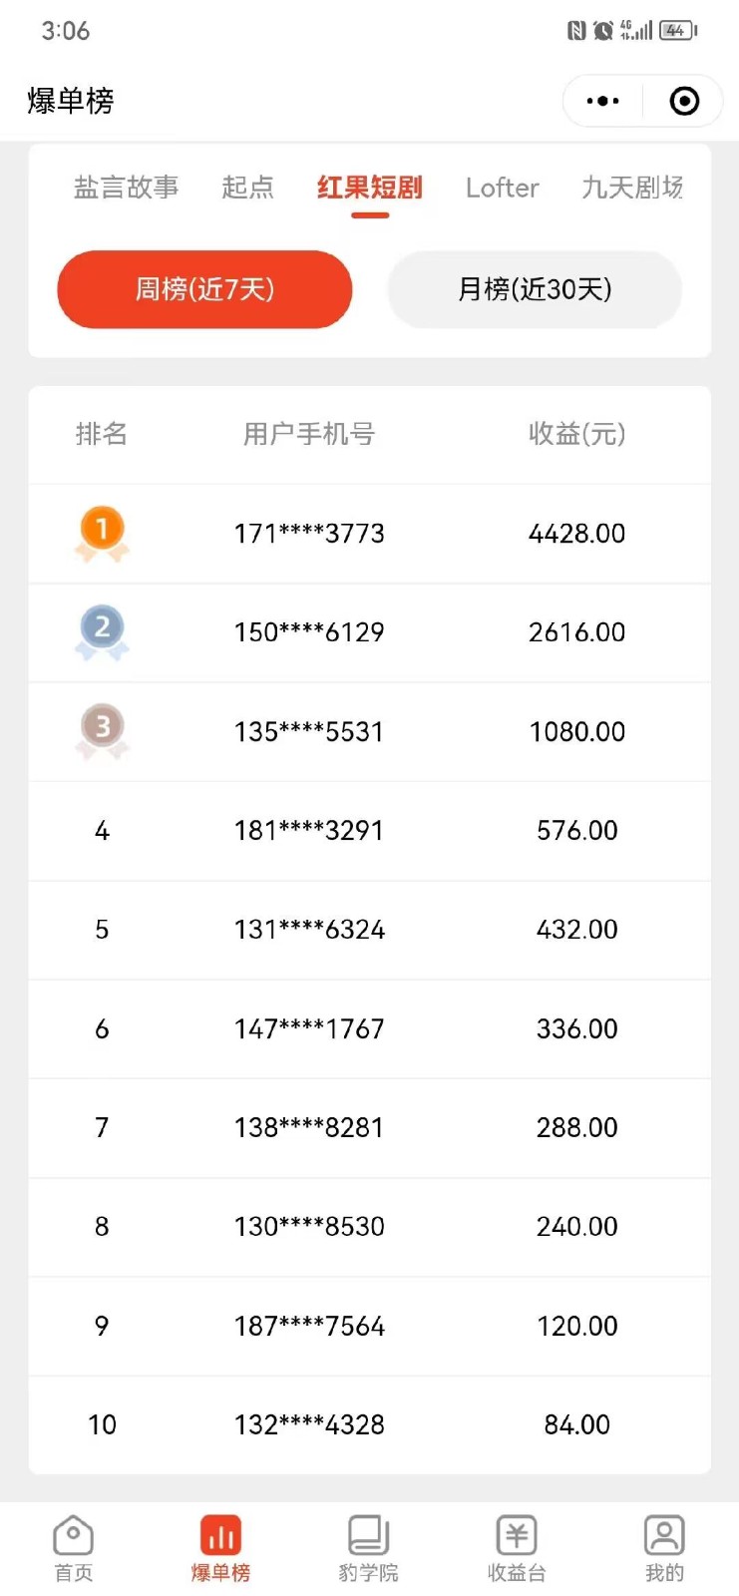Image resolution: width=739 pixels, height=1596 pixels.
Task: Open the mini-program three-dot menu
Action: coord(602,101)
